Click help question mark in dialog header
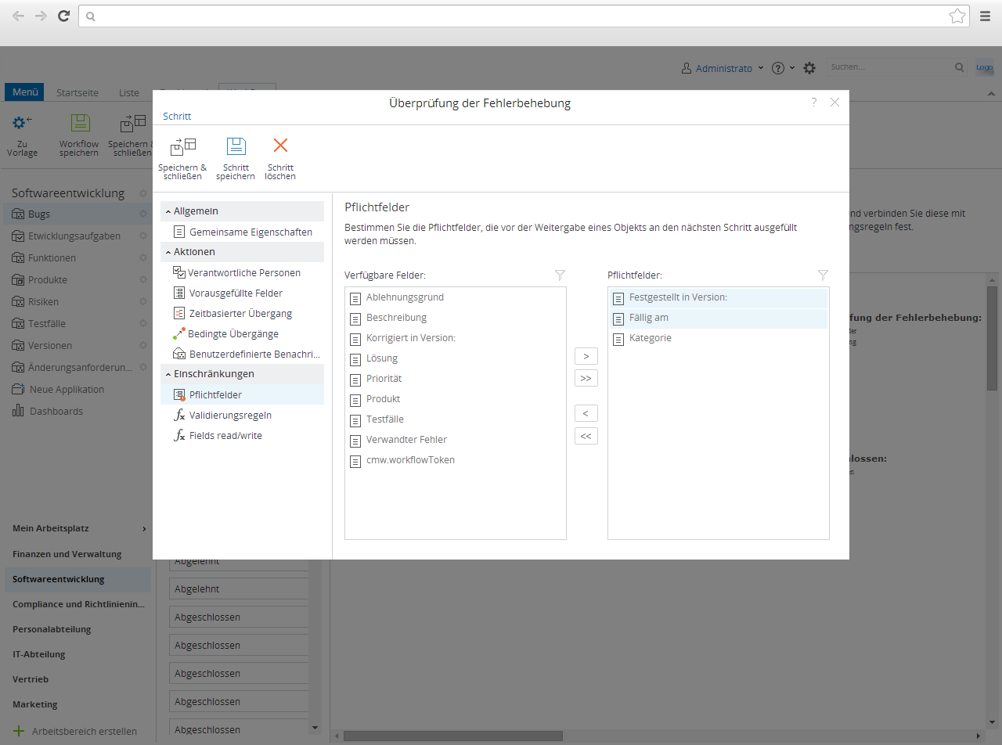The height and width of the screenshot is (745, 1002). [814, 102]
